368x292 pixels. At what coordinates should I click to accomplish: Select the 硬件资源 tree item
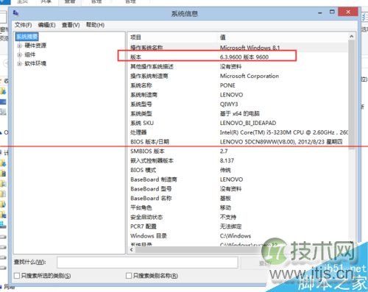(x=35, y=46)
